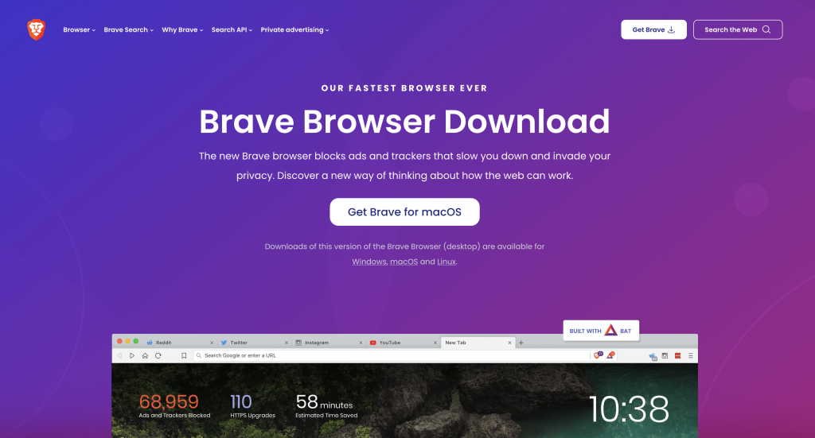Close the Reddit tab in mockup

[x=212, y=343]
